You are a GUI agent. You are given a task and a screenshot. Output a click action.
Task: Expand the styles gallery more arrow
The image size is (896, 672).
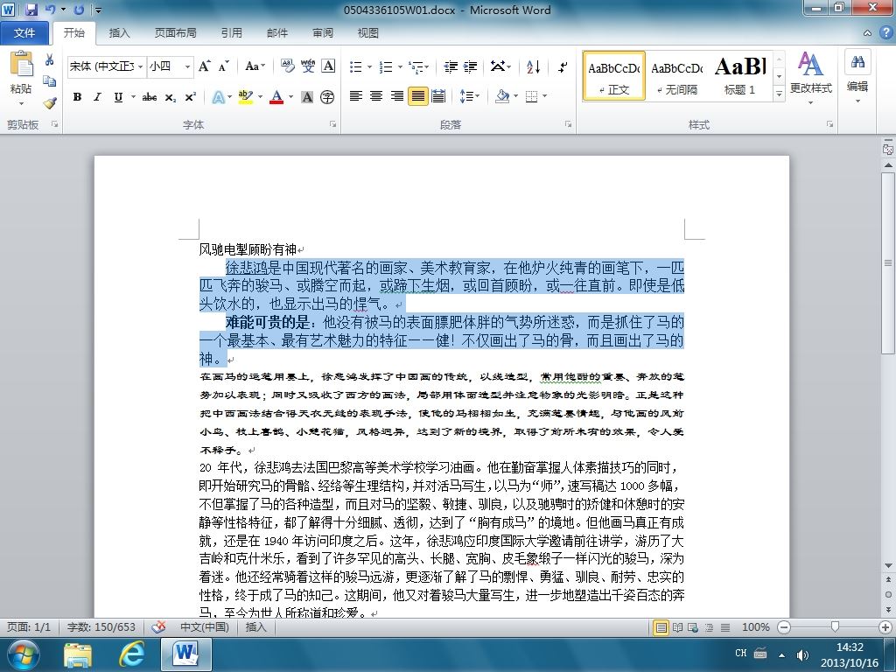(779, 93)
